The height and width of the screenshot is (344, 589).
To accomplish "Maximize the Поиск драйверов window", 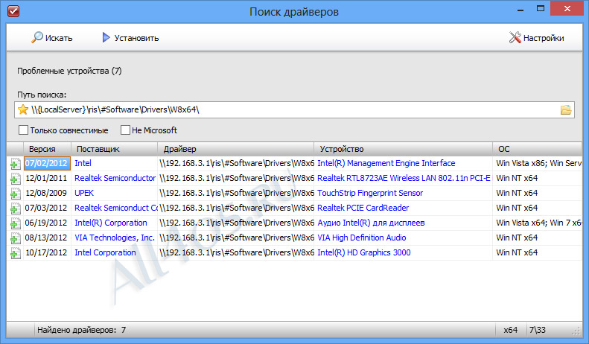I will (x=541, y=9).
